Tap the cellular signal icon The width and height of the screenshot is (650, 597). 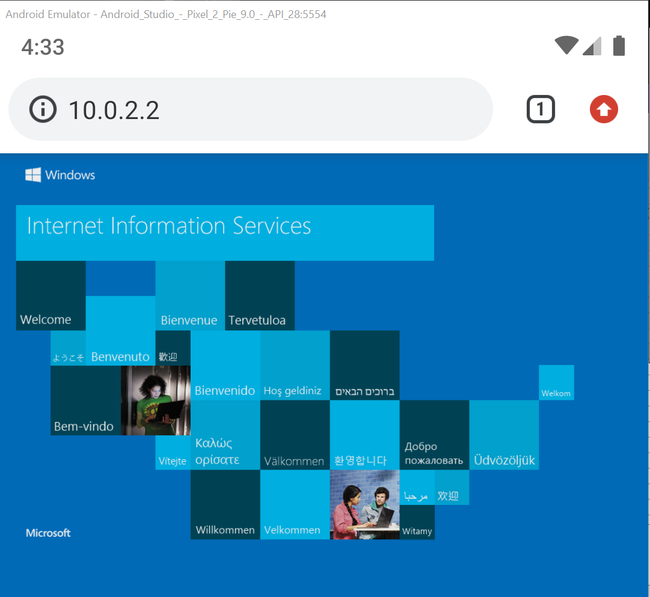click(x=592, y=46)
